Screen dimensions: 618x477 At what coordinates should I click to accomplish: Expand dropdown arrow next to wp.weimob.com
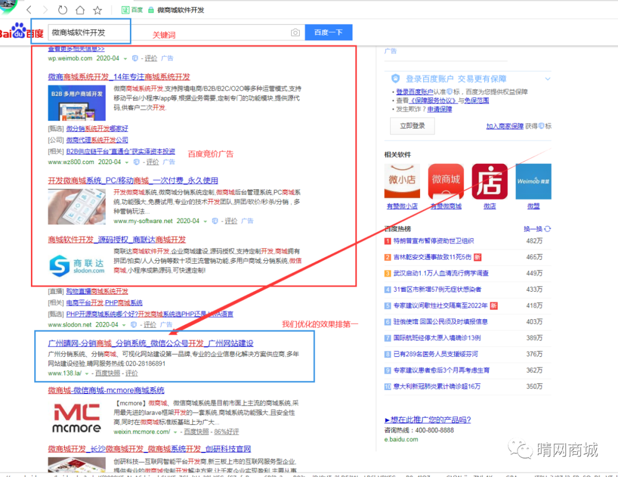[125, 58]
